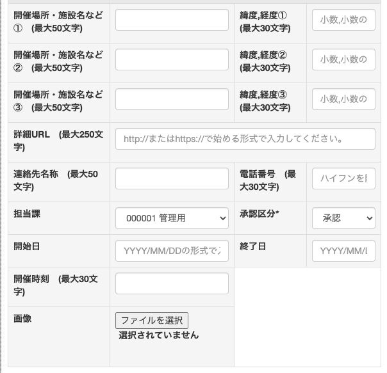This screenshot has width=387, height=373.
Task: Open the 担当課 dropdown showing 000001 管理用
Action: pos(172,218)
